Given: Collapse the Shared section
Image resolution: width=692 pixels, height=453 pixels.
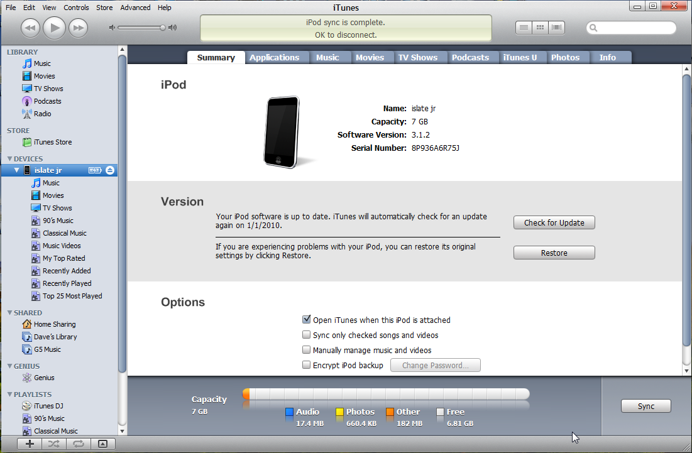Looking at the screenshot, I should tap(9, 313).
